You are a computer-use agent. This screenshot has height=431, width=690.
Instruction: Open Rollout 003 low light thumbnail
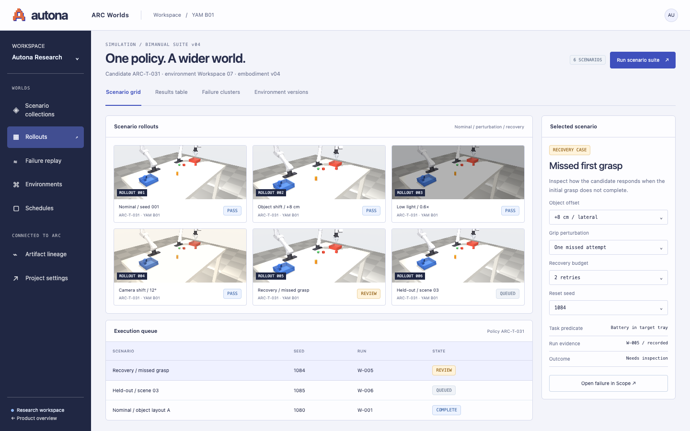(x=458, y=172)
